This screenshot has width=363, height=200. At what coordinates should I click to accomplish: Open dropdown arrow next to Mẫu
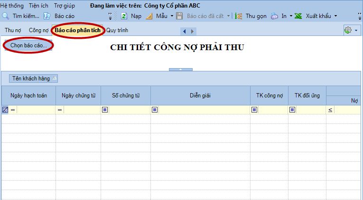(x=172, y=16)
